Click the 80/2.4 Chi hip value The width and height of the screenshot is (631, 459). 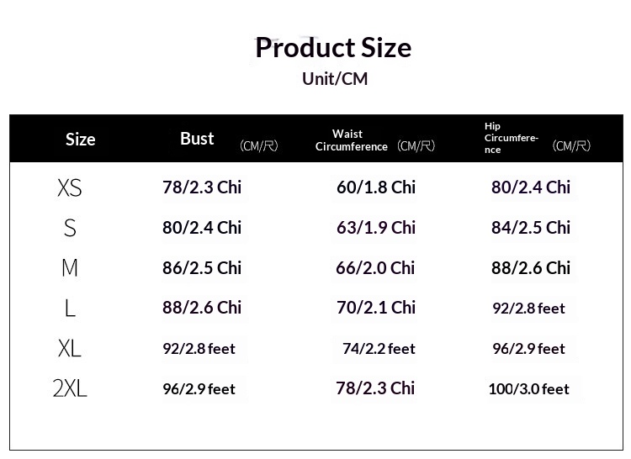point(531,187)
